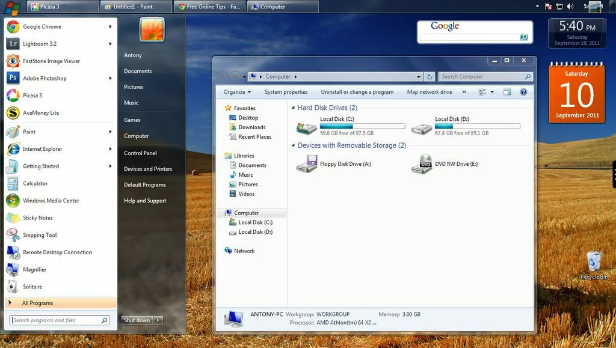Open Paint from the Start menu list
Viewport: 616px width, 348px height.
click(x=61, y=132)
